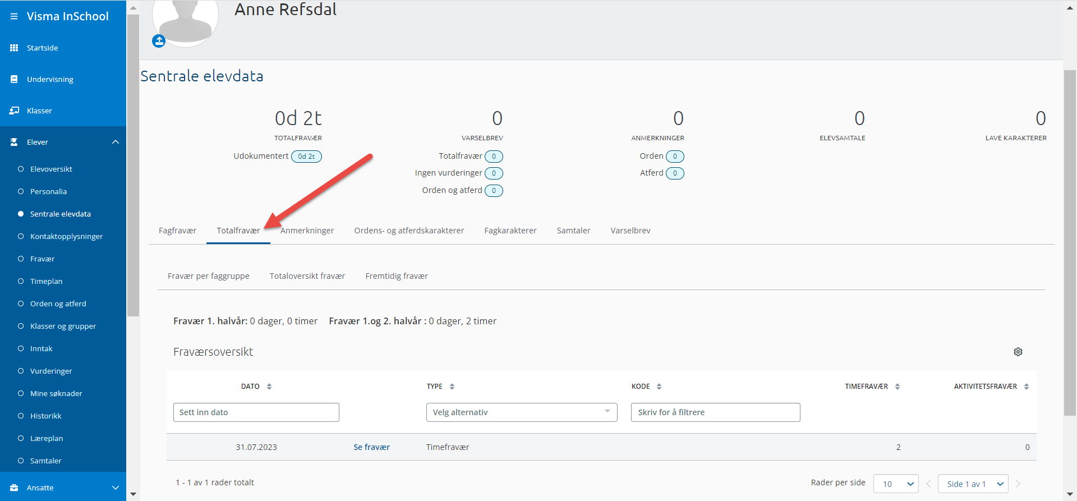The width and height of the screenshot is (1077, 501).
Task: Click Udokumentert 0d 2t badge
Action: (306, 157)
